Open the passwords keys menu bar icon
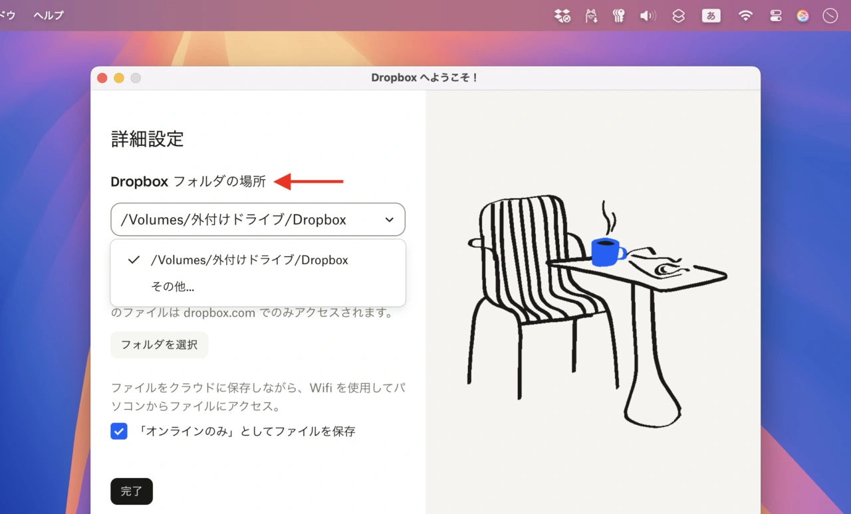The image size is (851, 514). [x=619, y=16]
